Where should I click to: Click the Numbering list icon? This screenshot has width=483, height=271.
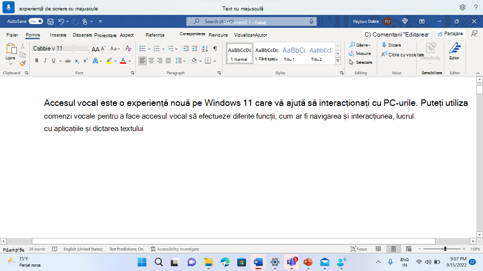click(157, 48)
